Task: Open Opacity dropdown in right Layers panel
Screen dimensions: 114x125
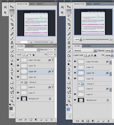Action: [x=112, y=51]
